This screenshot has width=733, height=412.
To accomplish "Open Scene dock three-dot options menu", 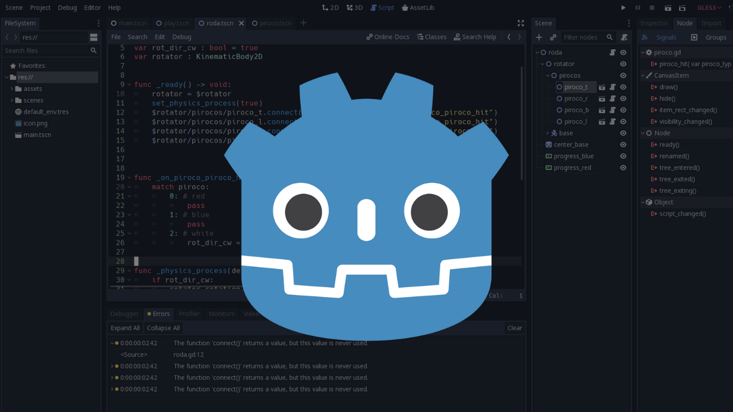I will (x=629, y=23).
